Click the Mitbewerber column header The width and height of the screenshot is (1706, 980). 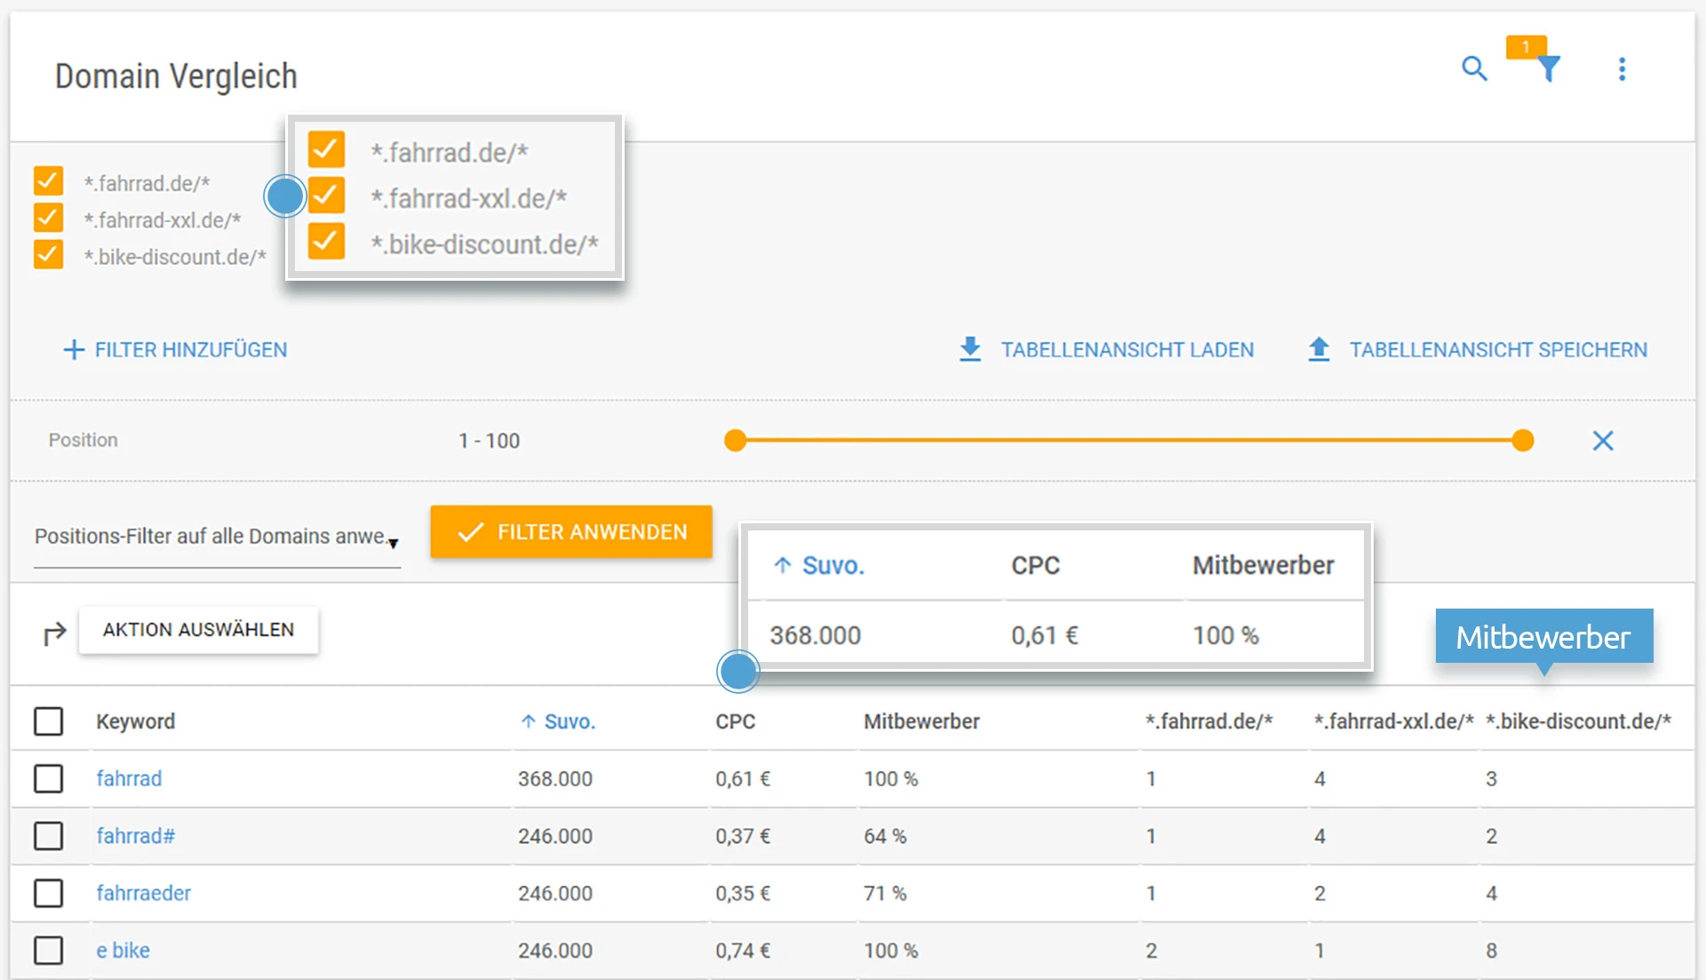point(921,721)
